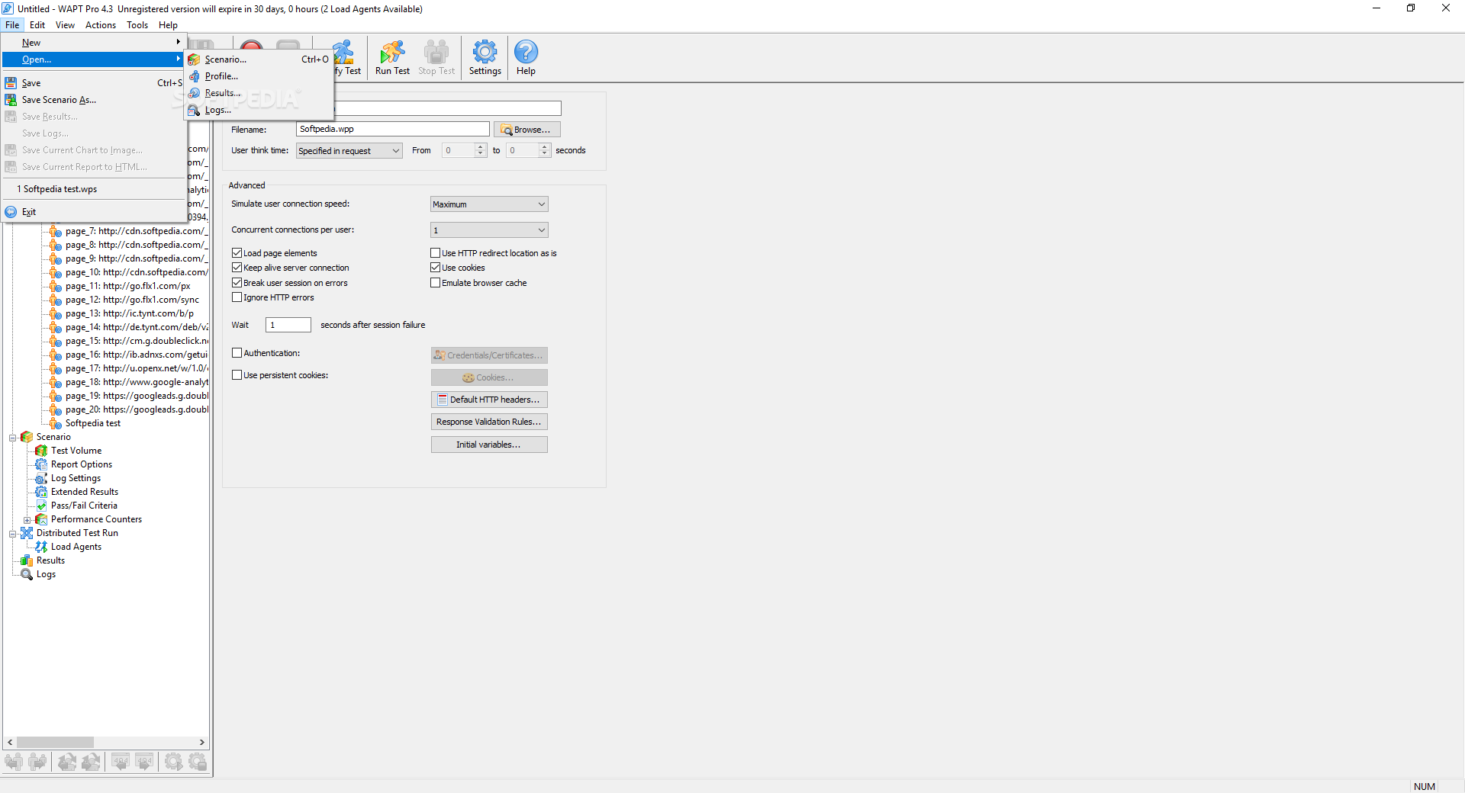The width and height of the screenshot is (1465, 793).
Task: Toggle Break user session on errors
Action: (237, 283)
